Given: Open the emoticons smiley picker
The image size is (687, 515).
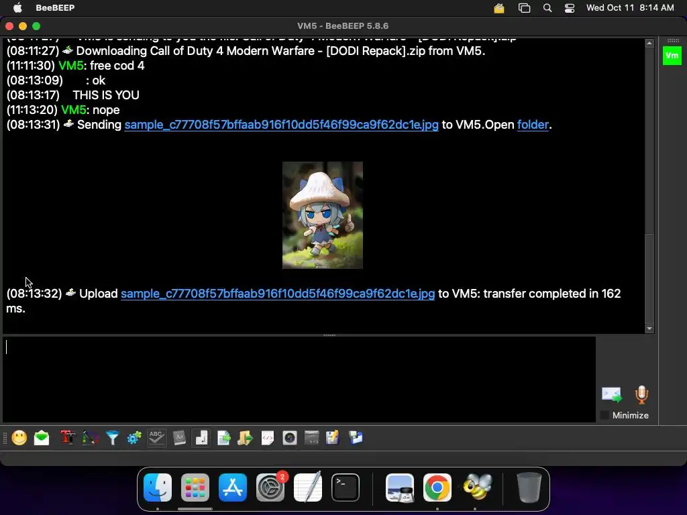Looking at the screenshot, I should click(19, 437).
